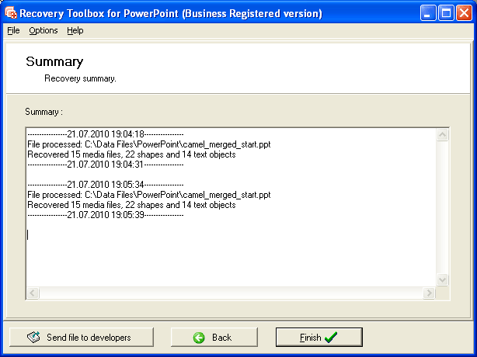Click the large 'Summary' heading

(x=54, y=61)
